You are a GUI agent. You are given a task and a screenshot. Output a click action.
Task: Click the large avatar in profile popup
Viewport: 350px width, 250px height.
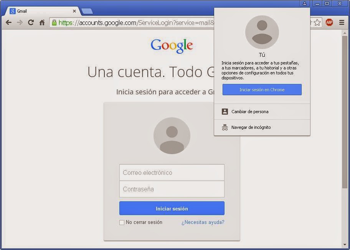262,32
